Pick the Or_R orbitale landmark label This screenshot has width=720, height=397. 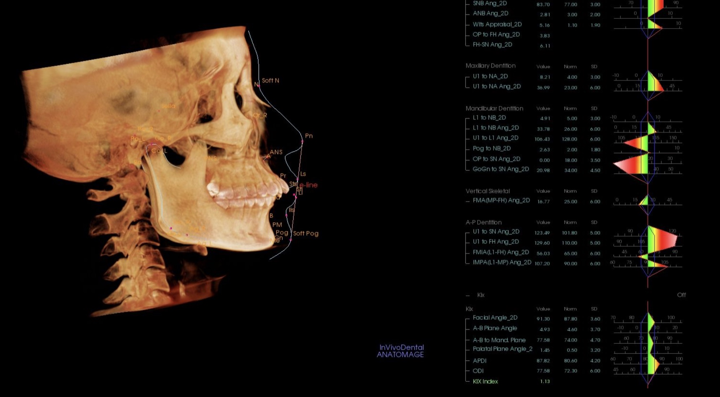[x=260, y=115]
